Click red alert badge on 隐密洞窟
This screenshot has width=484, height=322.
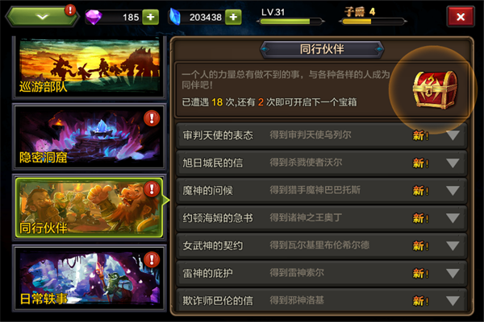[152, 118]
